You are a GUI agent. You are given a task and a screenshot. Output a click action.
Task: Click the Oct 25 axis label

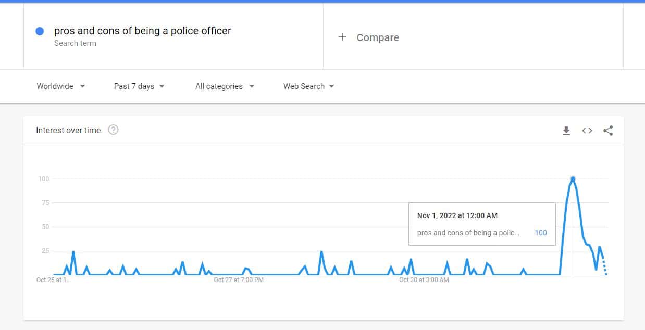(x=53, y=280)
